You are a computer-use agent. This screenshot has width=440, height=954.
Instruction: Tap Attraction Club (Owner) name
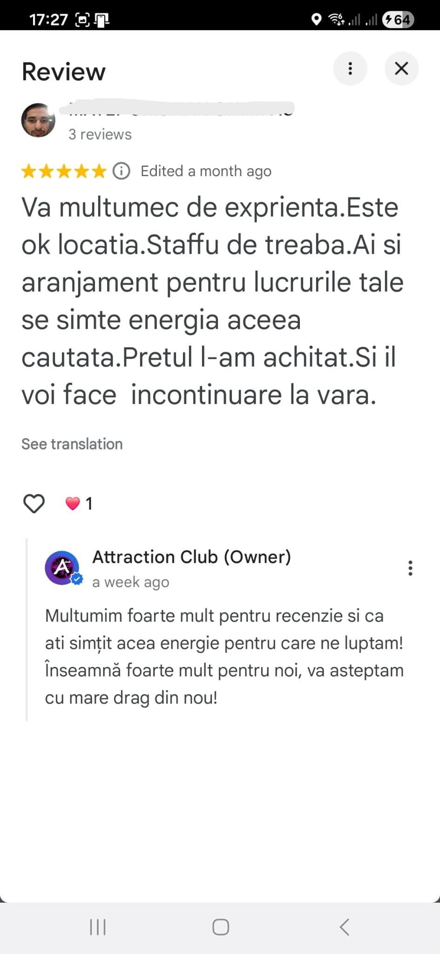tap(191, 557)
